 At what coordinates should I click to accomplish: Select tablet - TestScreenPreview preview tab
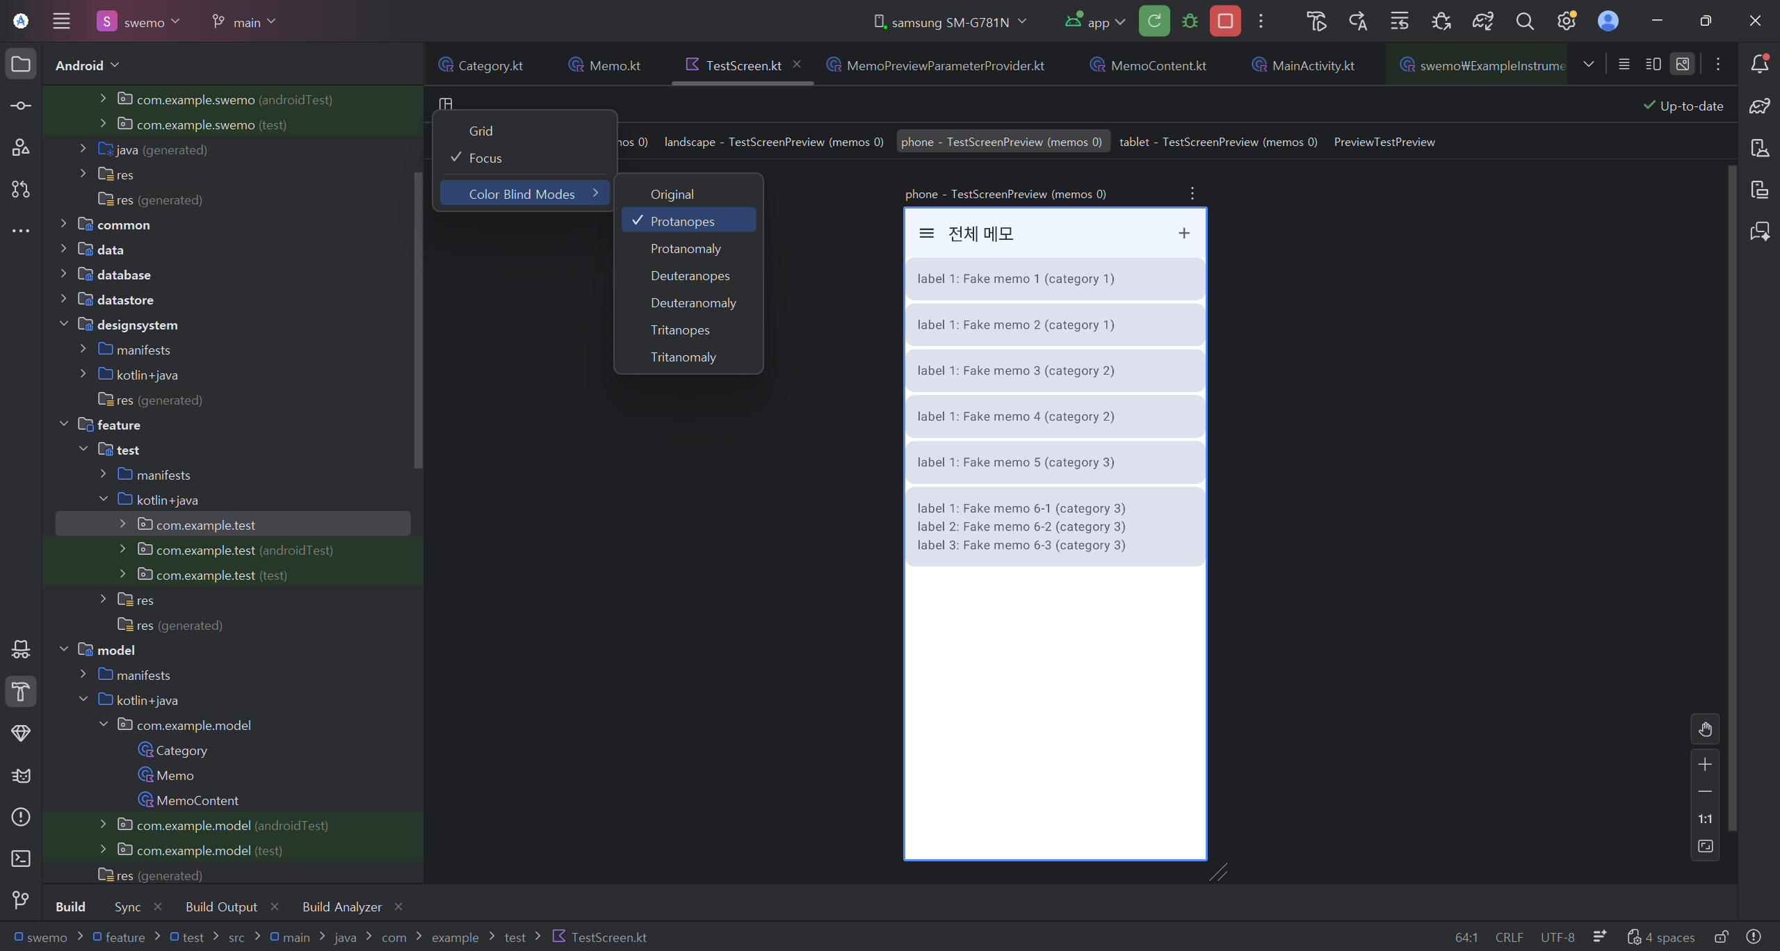click(1217, 142)
